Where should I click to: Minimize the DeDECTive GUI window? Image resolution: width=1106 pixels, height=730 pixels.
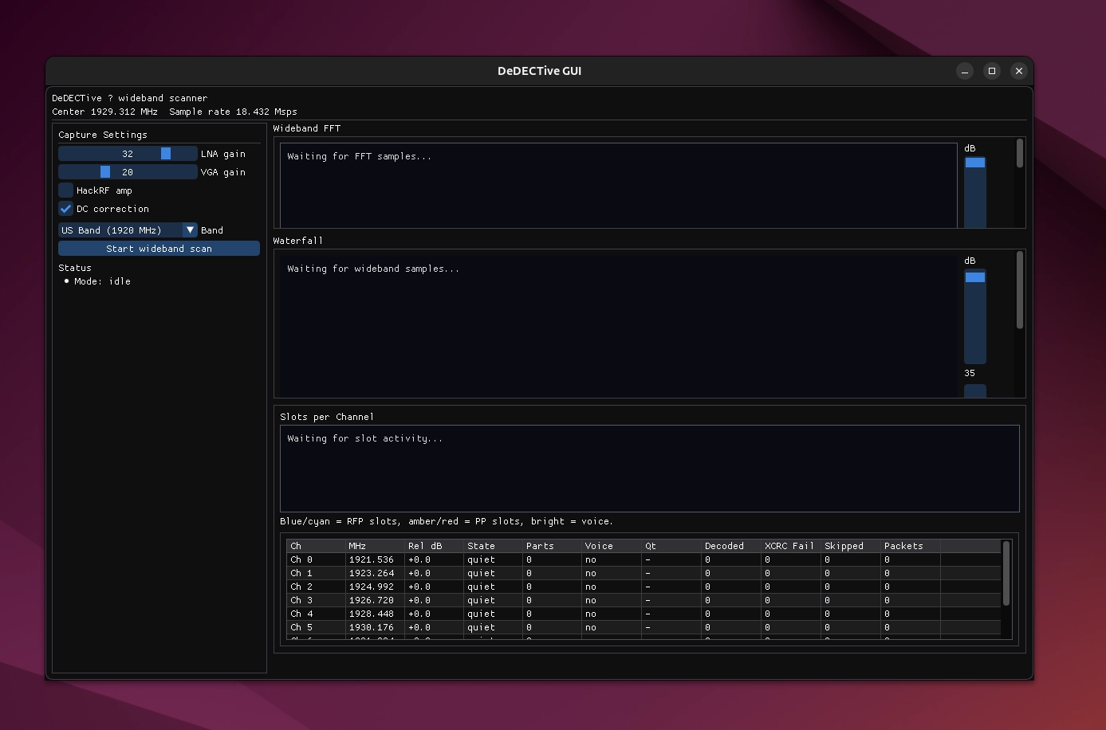(965, 71)
